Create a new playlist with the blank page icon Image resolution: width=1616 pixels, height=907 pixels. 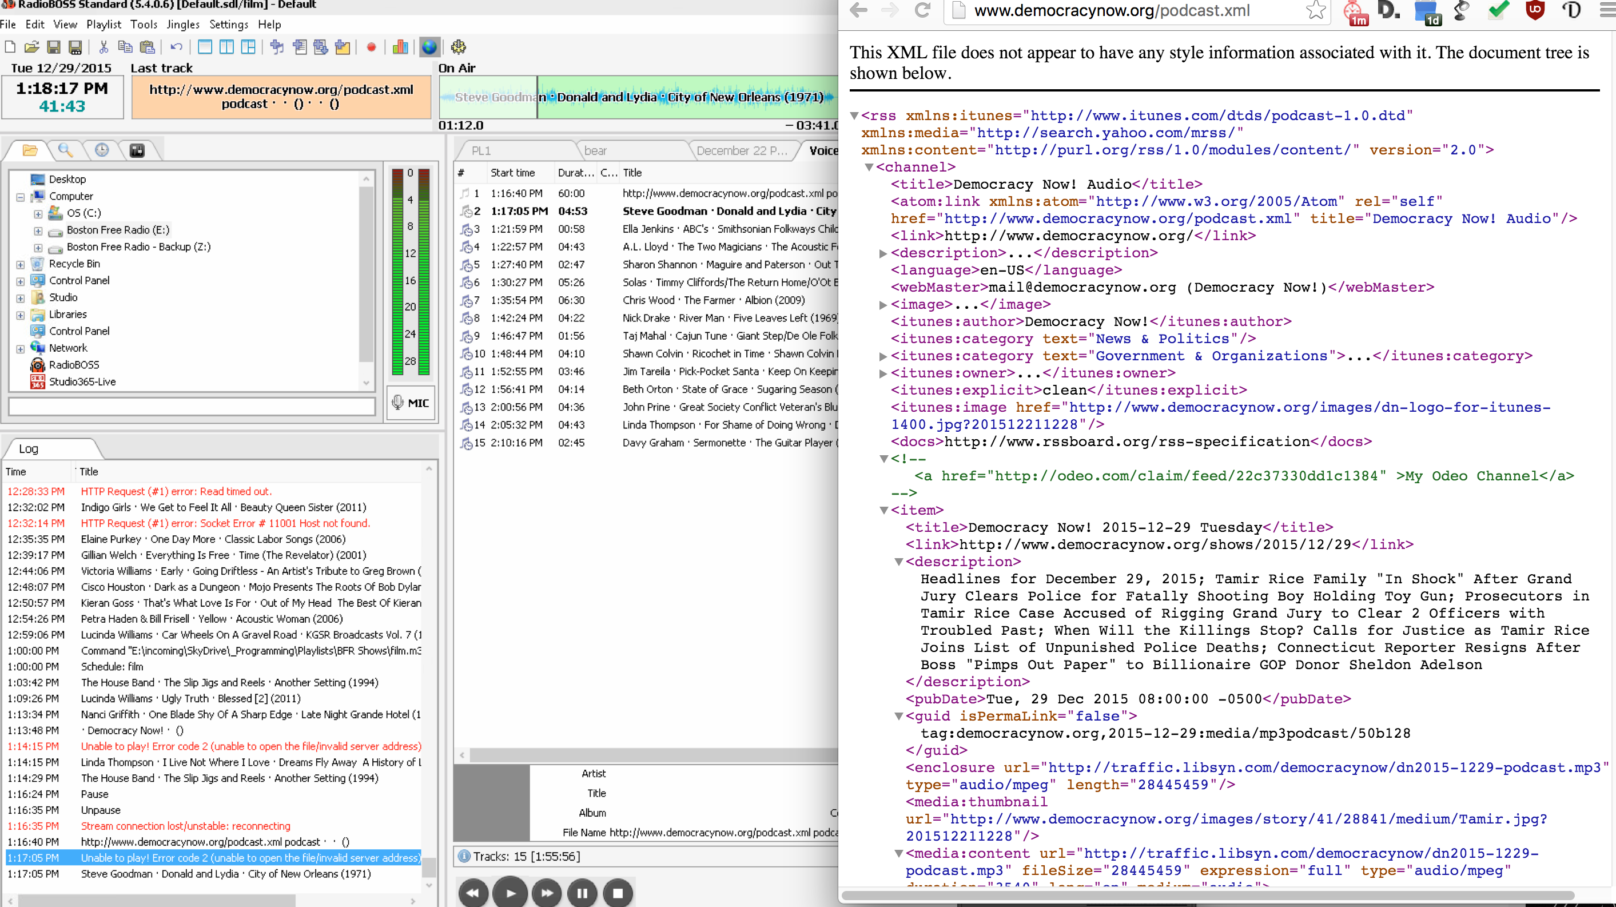pos(10,47)
